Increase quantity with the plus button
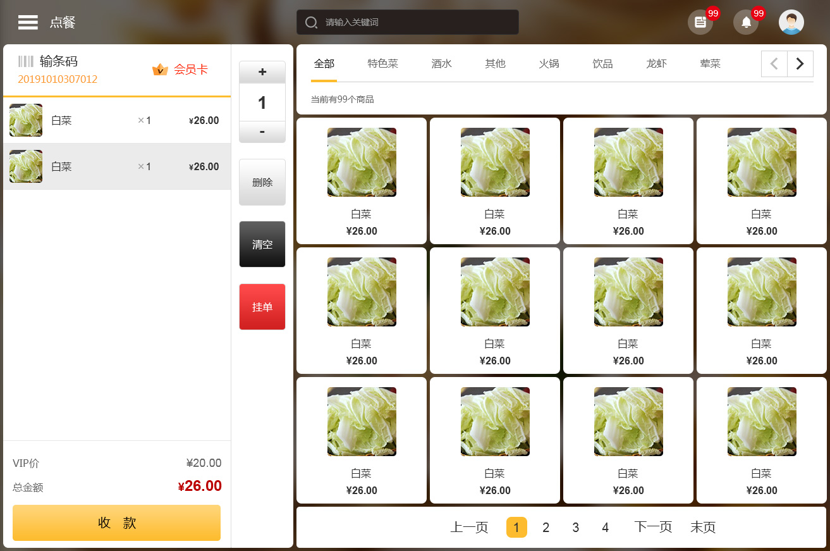Viewport: 830px width, 551px height. click(262, 72)
